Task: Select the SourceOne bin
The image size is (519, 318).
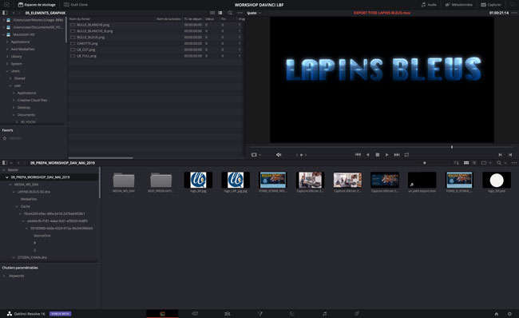Action: coord(42,236)
